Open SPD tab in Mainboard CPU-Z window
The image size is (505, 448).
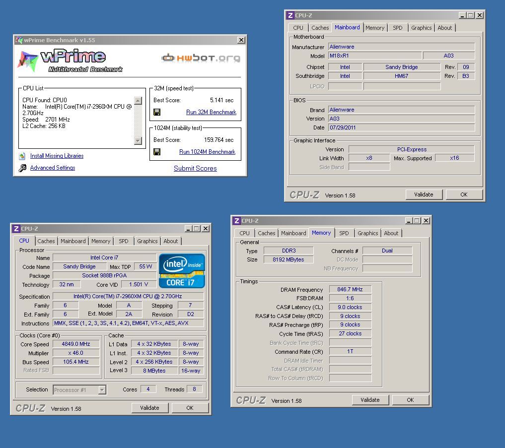(397, 28)
